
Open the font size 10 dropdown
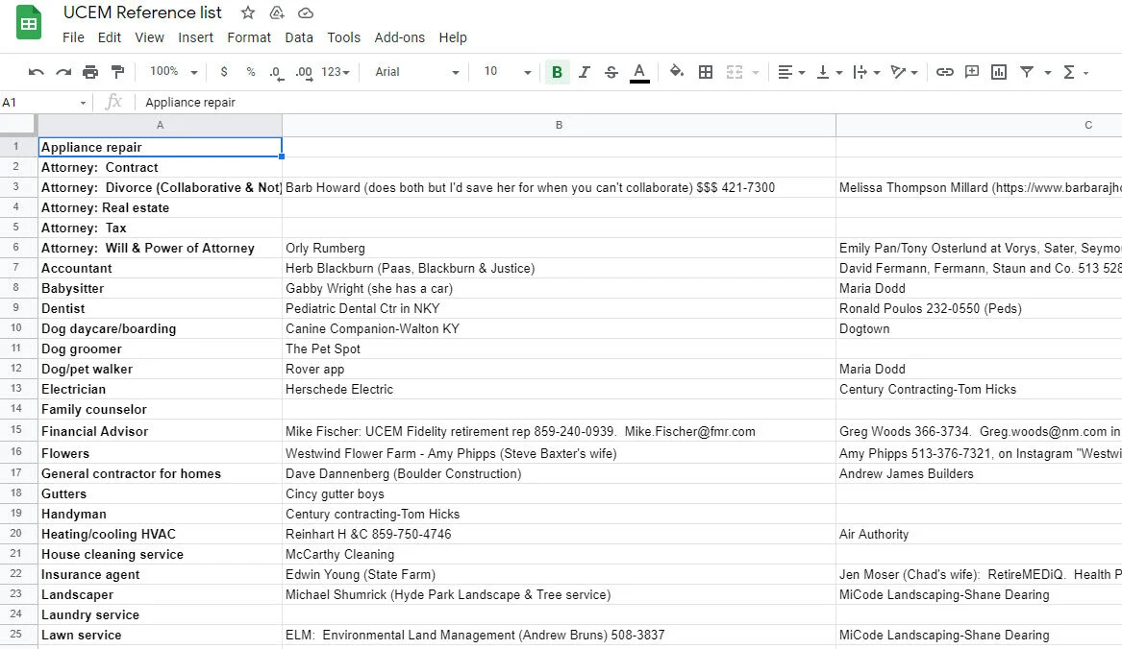[507, 71]
